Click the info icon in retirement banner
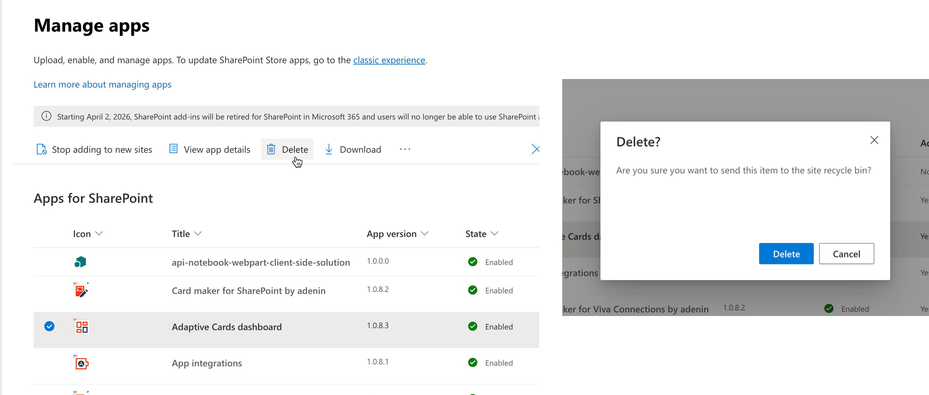Screen dimensions: 929x395 point(46,116)
